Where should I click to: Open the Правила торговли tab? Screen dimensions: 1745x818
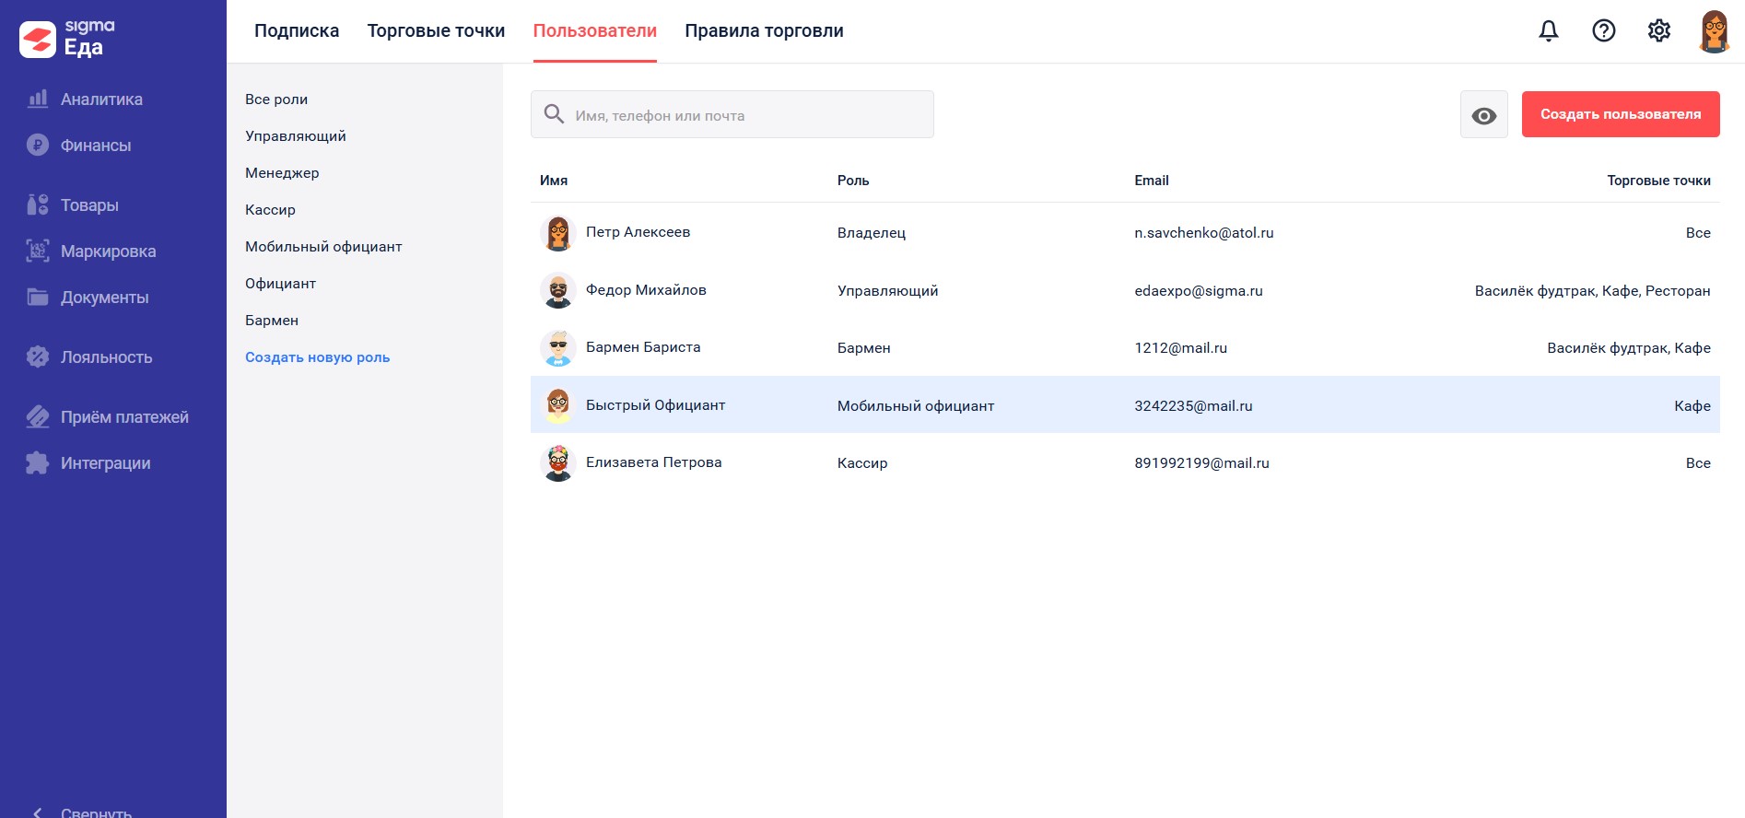(764, 31)
